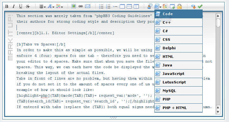The image size is (229, 122).
Task: Click the scrollbar down arrow
Action: coord(218,112)
